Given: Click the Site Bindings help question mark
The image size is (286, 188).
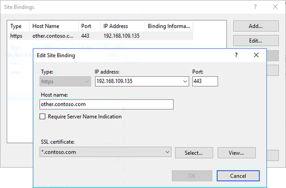Looking at the screenshot, I should 256,7.
